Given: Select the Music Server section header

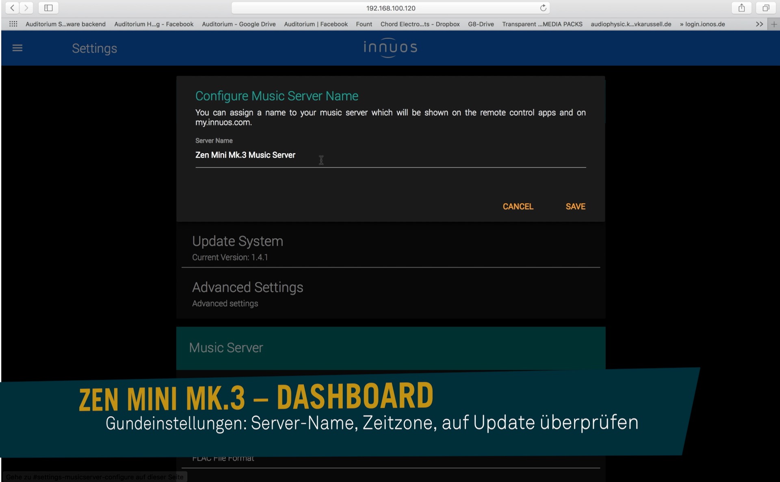Looking at the screenshot, I should coord(390,348).
